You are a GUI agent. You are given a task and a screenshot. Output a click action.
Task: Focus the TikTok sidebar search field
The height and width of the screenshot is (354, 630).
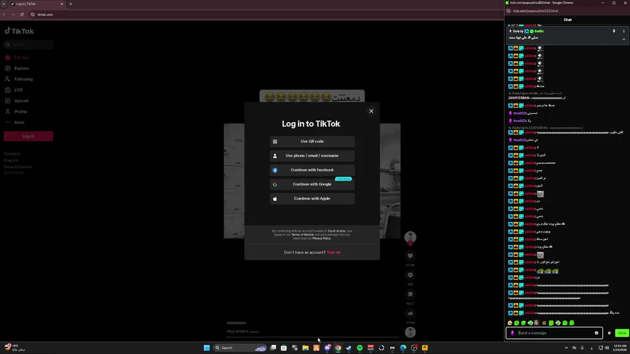[x=29, y=45]
